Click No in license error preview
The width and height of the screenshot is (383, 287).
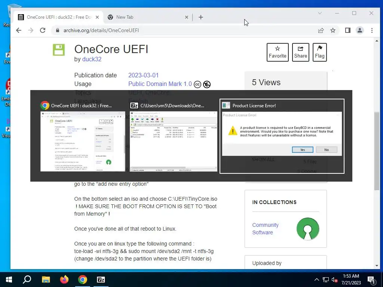click(326, 149)
